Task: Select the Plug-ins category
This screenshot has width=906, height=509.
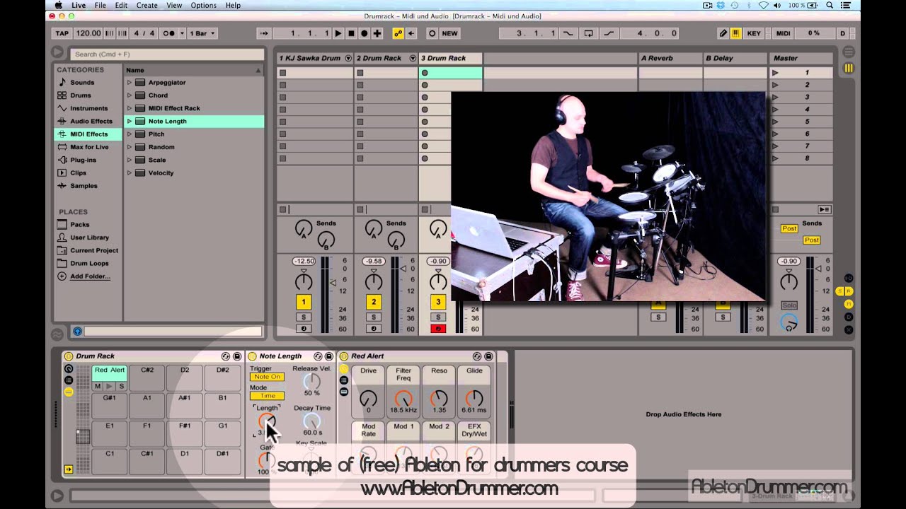Action: coord(83,160)
